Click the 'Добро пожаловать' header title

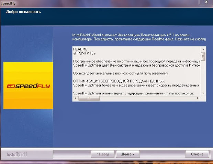click(x=23, y=12)
